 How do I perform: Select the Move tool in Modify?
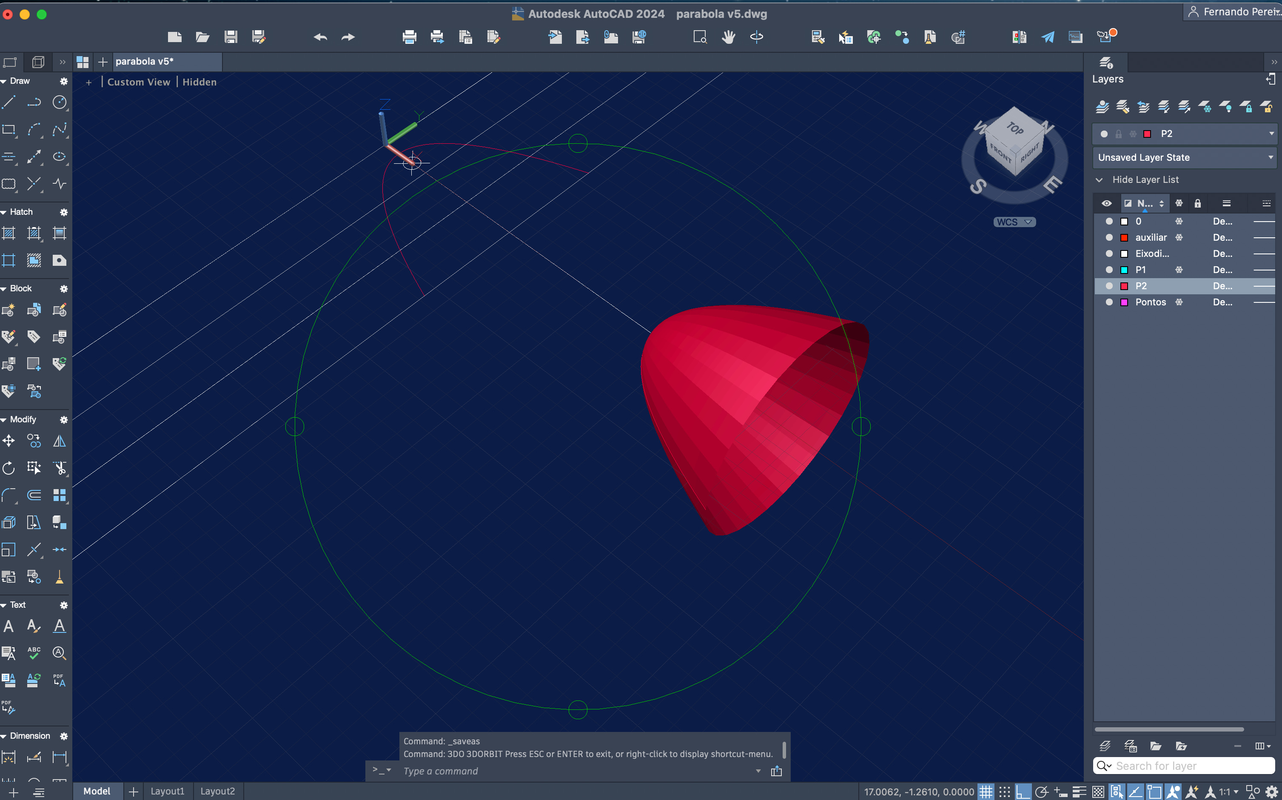9,441
